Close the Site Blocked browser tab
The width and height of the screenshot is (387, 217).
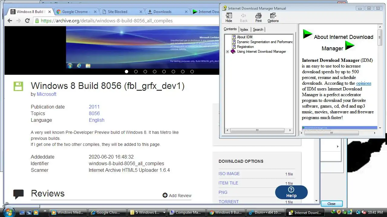(141, 12)
